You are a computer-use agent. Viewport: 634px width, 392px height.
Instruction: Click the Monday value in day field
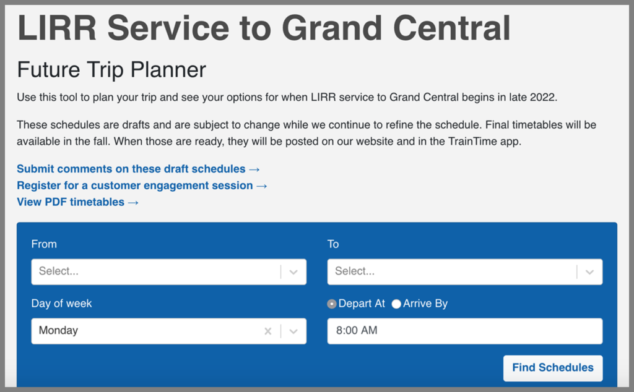click(x=59, y=331)
